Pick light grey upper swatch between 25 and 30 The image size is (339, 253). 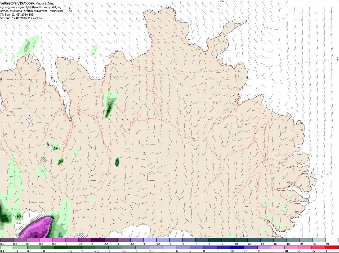click(319, 240)
